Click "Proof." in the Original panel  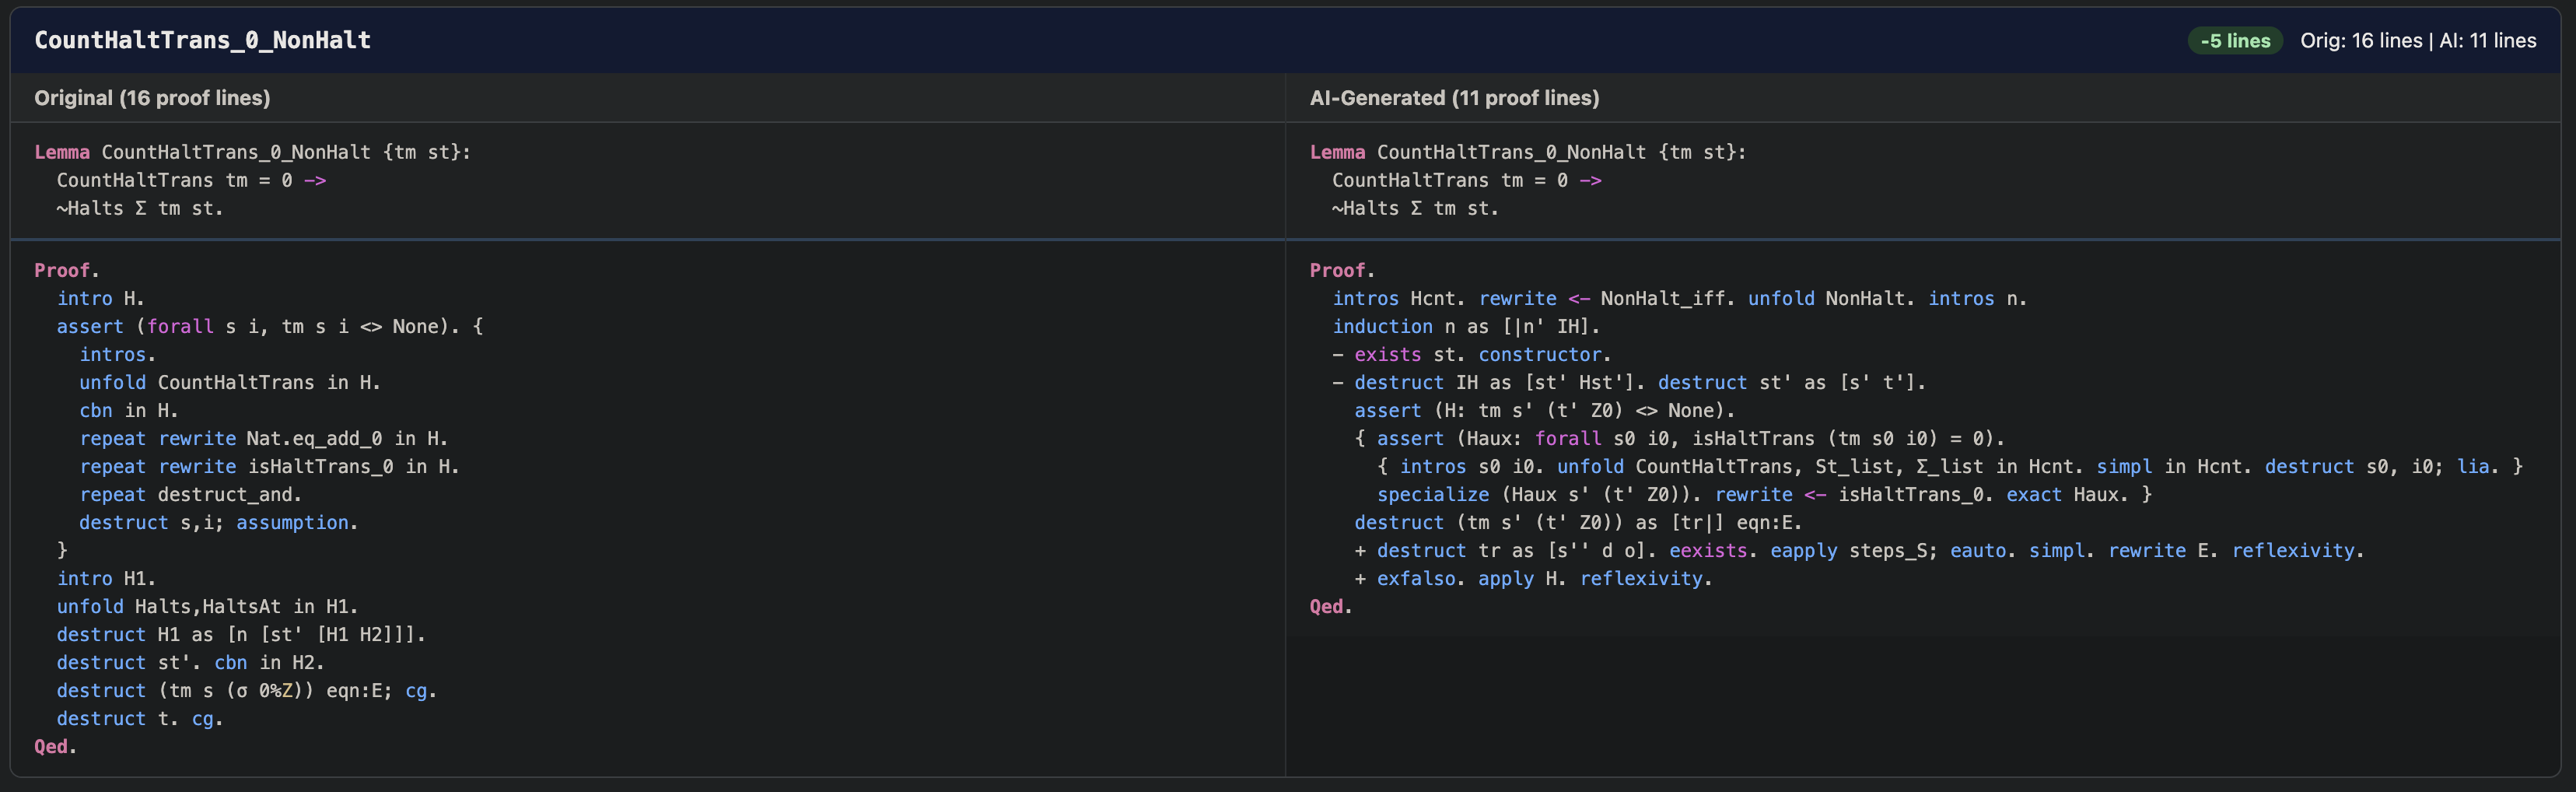point(66,270)
